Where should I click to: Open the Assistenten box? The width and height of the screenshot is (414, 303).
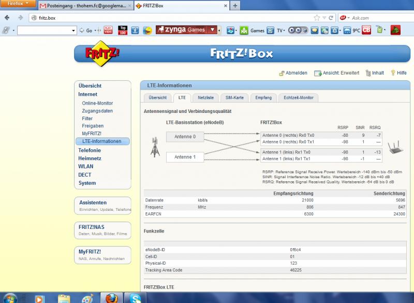[x=102, y=206]
